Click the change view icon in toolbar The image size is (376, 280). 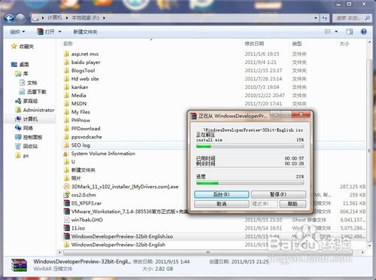pos(328,32)
